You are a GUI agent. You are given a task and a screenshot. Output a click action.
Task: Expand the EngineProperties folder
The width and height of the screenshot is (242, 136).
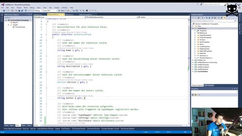click(x=195, y=35)
